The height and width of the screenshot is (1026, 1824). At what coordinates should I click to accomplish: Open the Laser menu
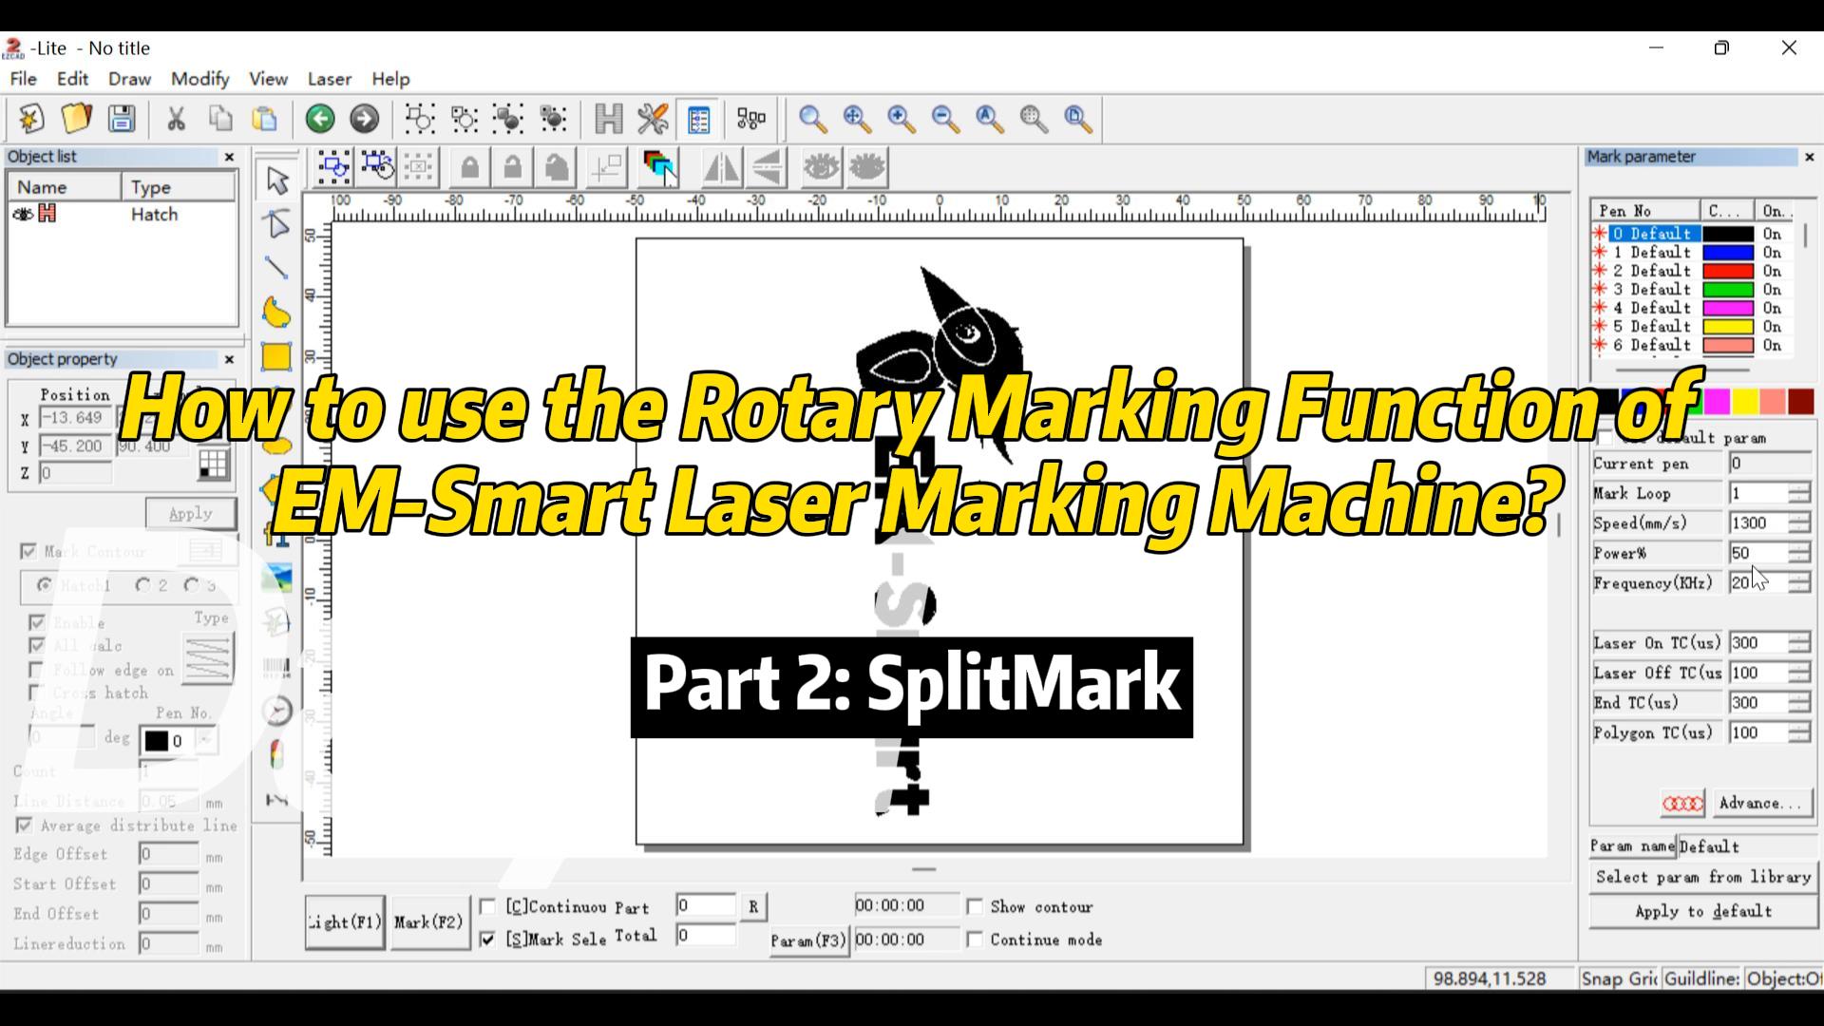point(329,79)
